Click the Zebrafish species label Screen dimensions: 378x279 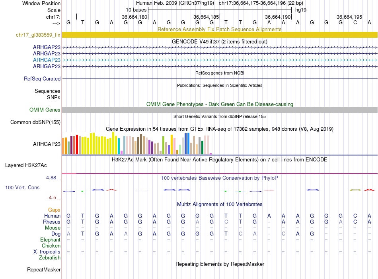click(x=50, y=258)
